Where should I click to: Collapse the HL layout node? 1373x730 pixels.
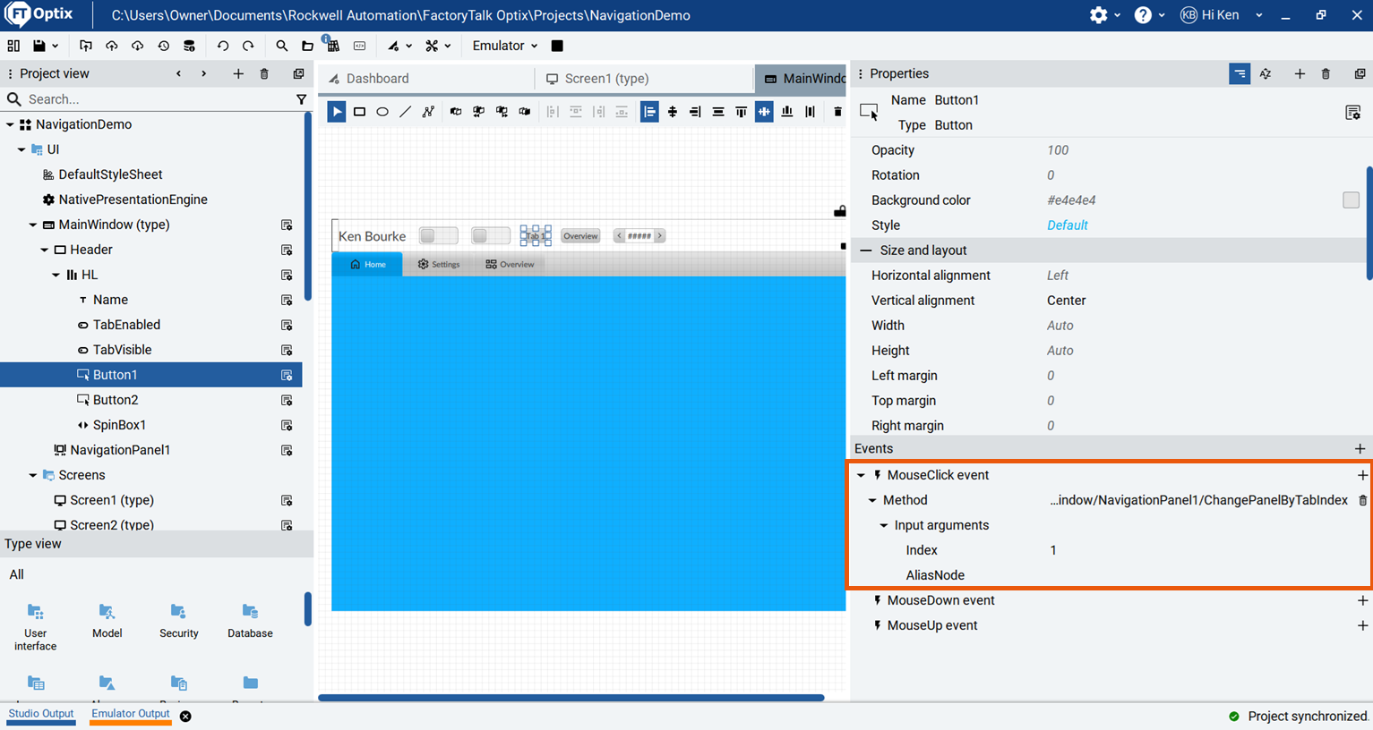click(56, 275)
